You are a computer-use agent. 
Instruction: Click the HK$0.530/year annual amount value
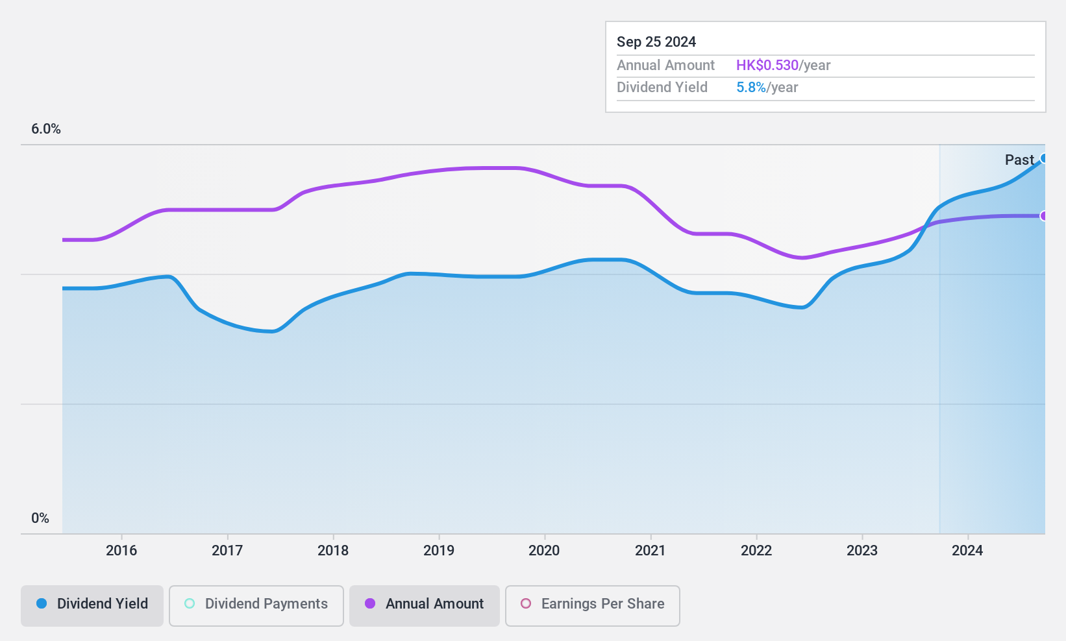tap(784, 66)
